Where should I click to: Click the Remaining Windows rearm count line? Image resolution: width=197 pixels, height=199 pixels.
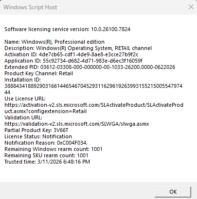point(54,149)
